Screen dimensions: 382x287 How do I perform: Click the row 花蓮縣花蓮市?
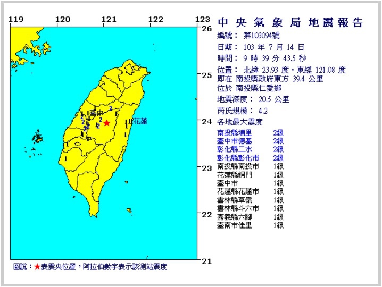[x=250, y=191]
